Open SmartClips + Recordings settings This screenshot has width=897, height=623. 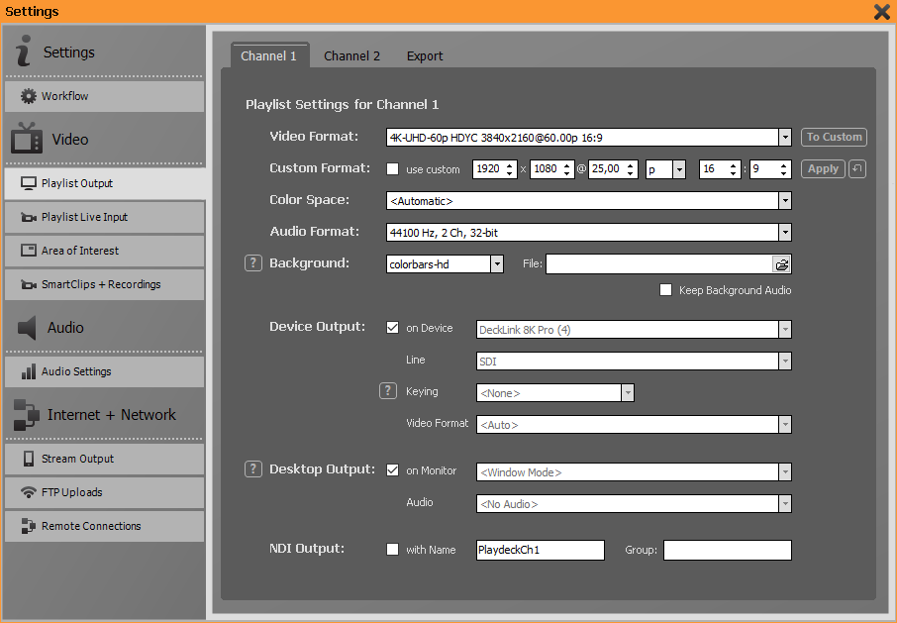tap(104, 284)
